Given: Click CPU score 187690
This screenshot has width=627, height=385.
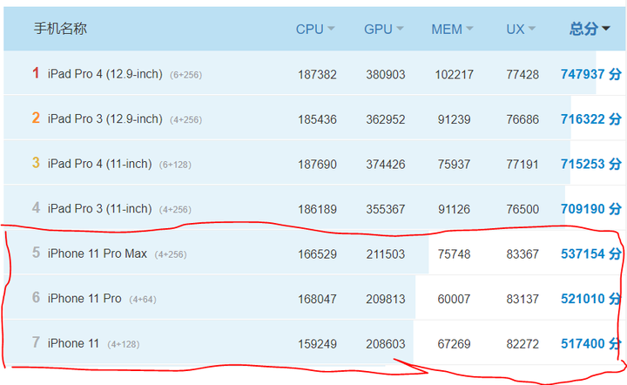Looking at the screenshot, I should tap(317, 165).
